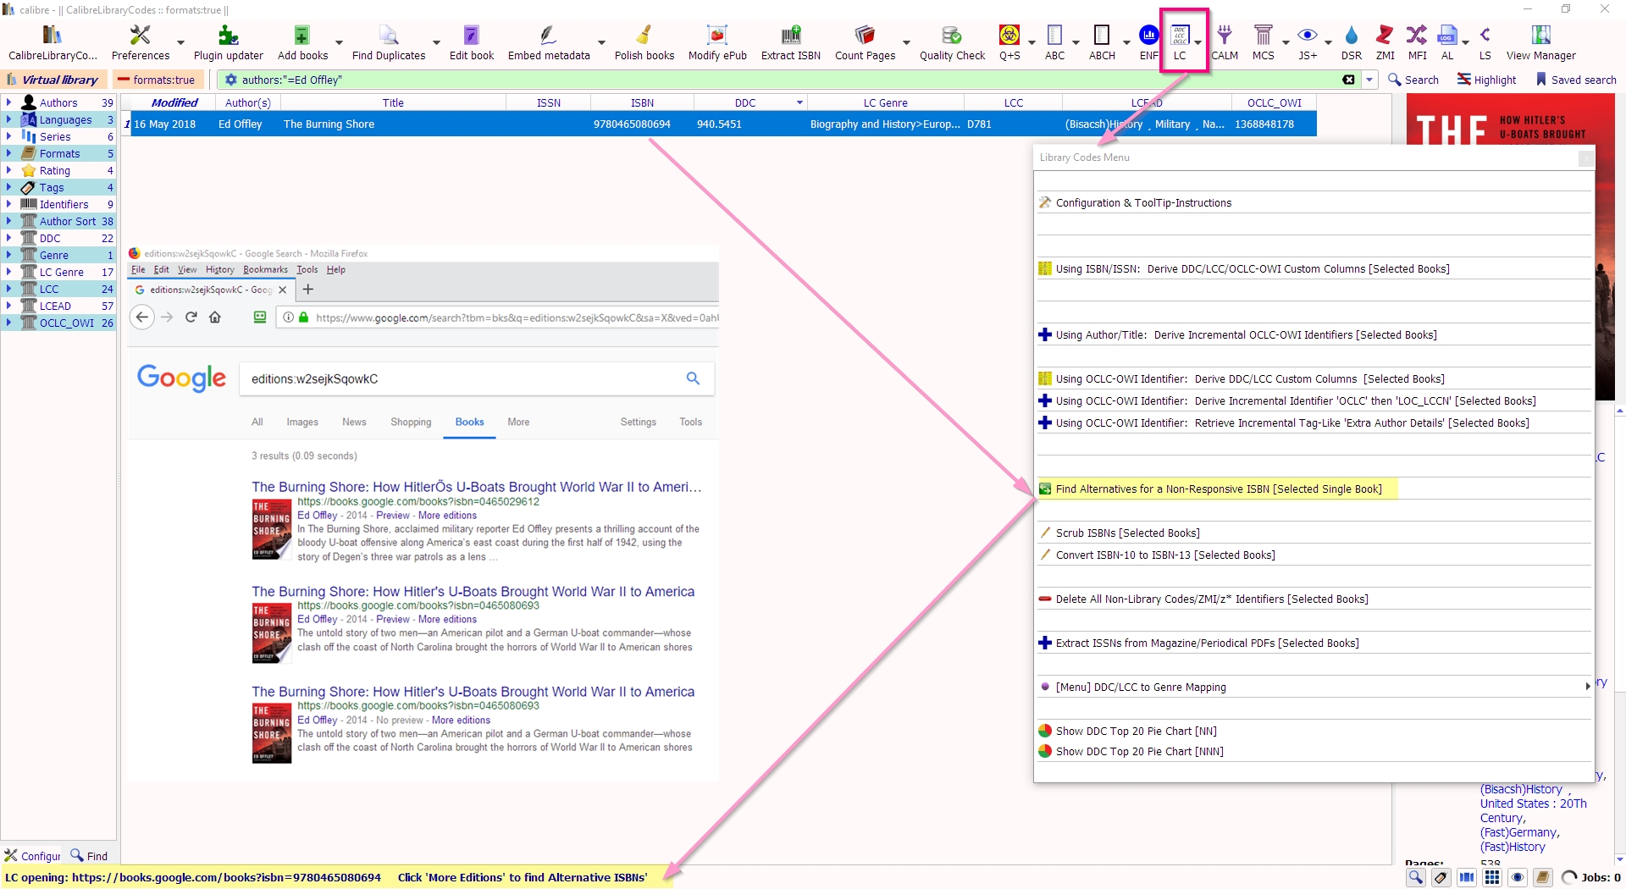Expand the Formats tree category
Image resolution: width=1626 pixels, height=889 pixels.
(x=8, y=153)
